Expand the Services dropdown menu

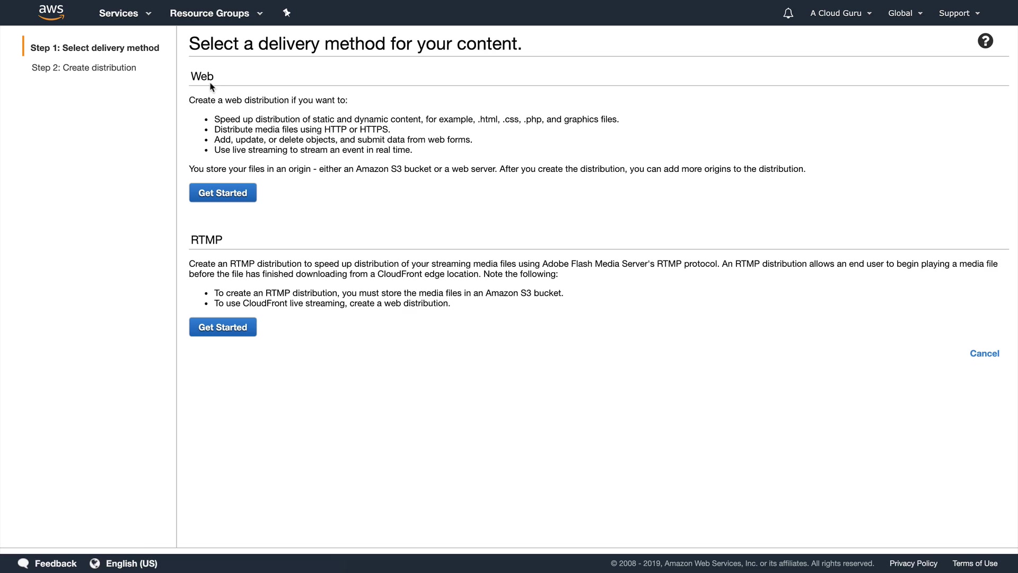pyautogui.click(x=125, y=13)
